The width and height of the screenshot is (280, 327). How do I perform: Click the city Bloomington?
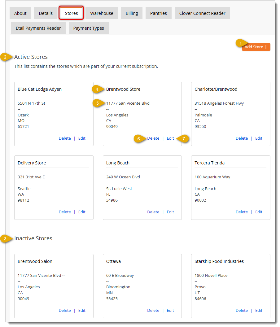118,287
